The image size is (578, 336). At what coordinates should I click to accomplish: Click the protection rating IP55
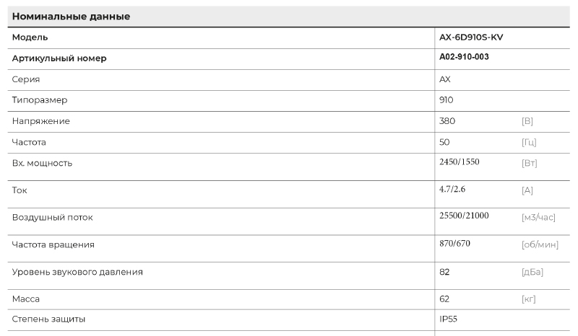coord(448,319)
